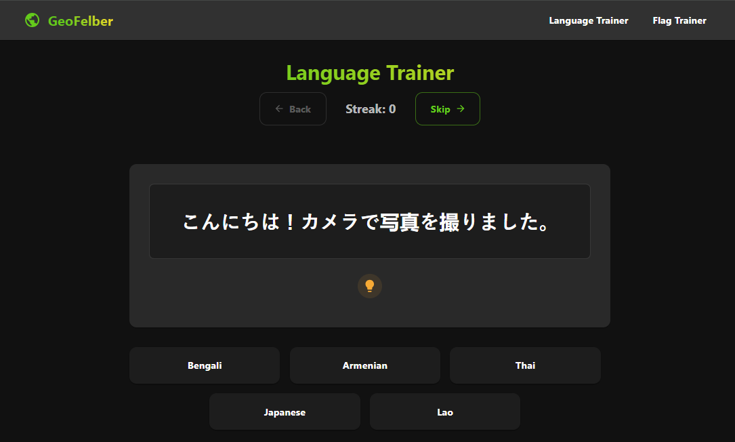Click the Streak counter label
The image size is (735, 442).
coord(365,109)
